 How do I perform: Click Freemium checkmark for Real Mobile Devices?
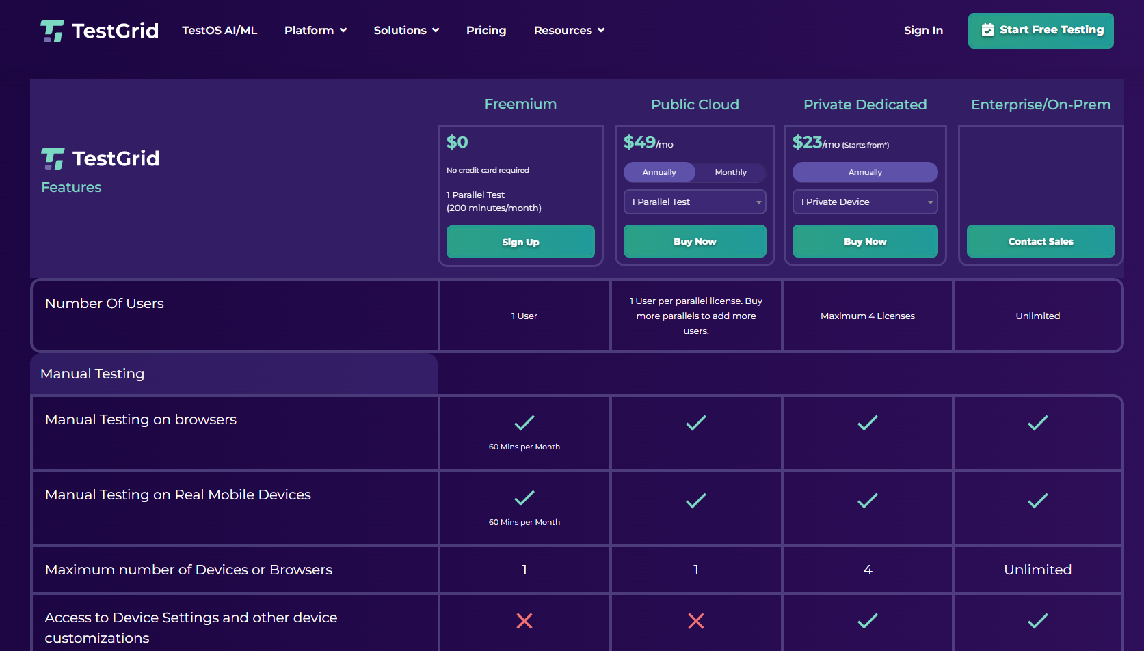(524, 498)
